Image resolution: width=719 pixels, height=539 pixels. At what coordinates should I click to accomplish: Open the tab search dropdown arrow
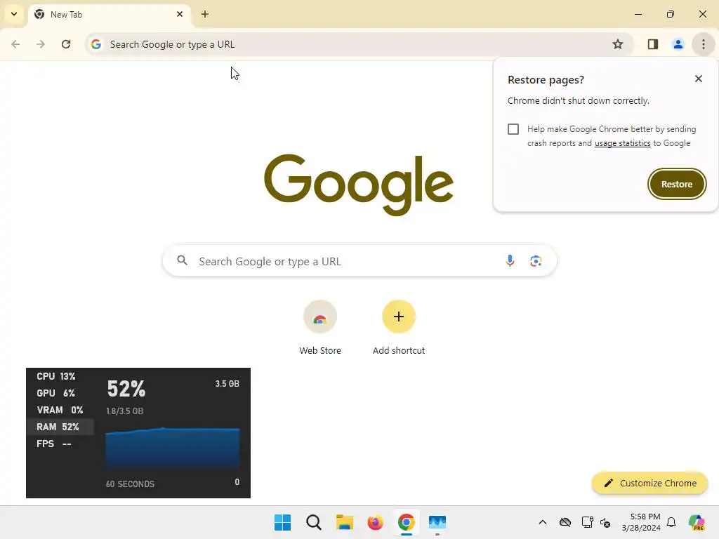(14, 14)
